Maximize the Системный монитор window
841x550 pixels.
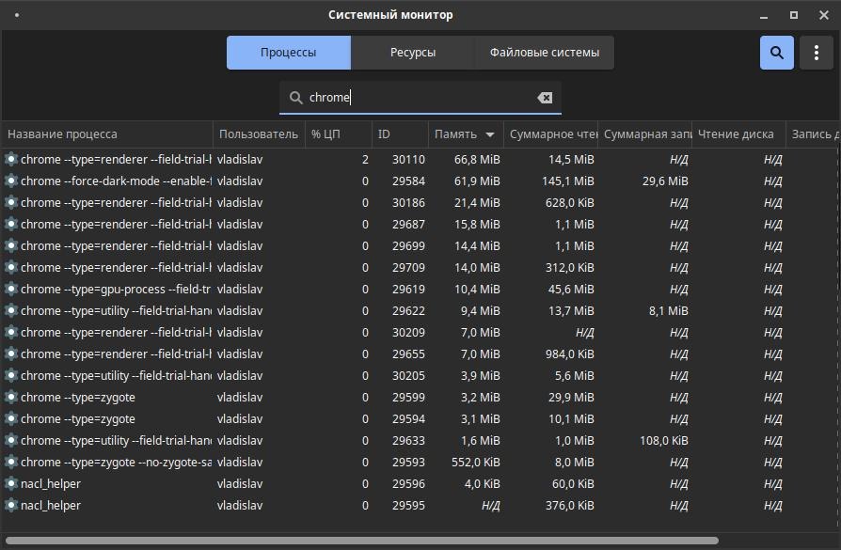click(x=794, y=16)
